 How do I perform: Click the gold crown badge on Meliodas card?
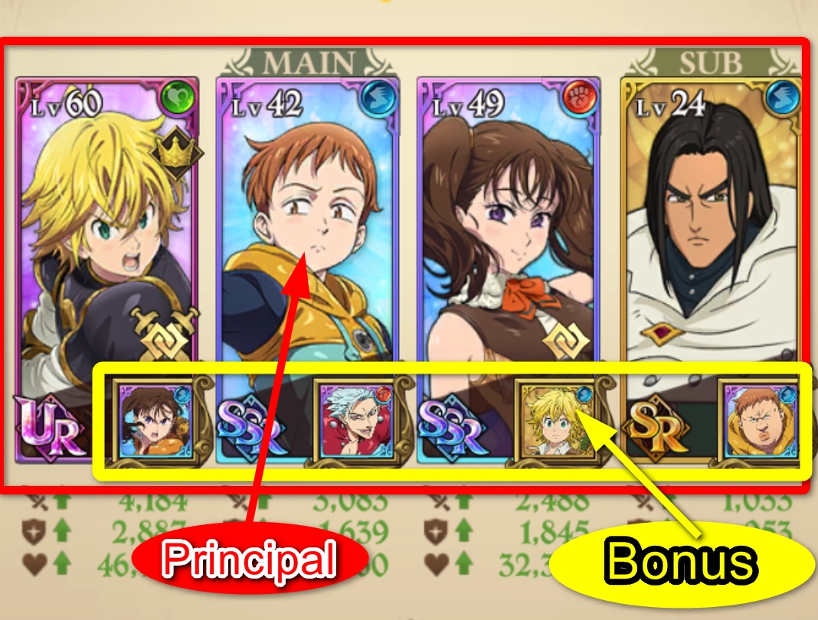pos(176,153)
